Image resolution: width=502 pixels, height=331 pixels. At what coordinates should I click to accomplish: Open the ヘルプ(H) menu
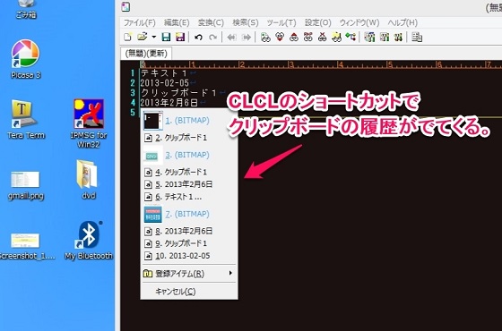(x=402, y=22)
